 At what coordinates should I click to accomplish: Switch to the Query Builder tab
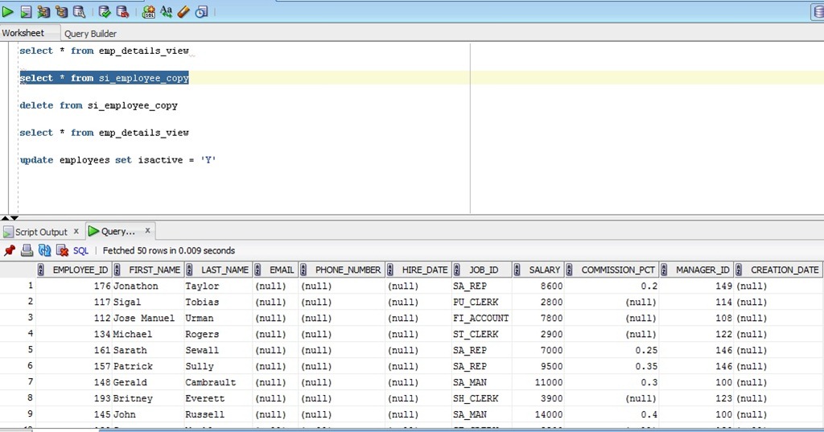pyautogui.click(x=90, y=34)
